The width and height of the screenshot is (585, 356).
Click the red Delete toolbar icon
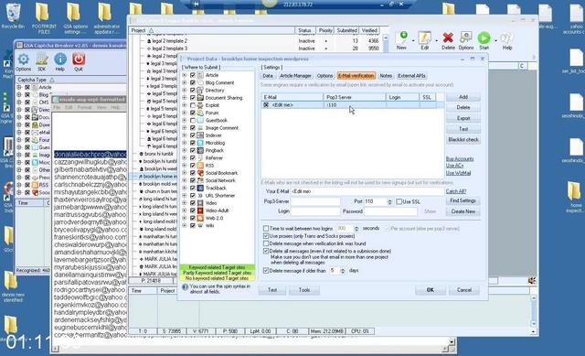(448, 38)
